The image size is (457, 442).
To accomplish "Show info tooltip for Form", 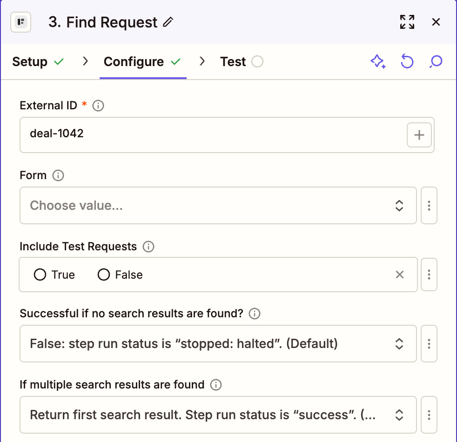I will (58, 175).
